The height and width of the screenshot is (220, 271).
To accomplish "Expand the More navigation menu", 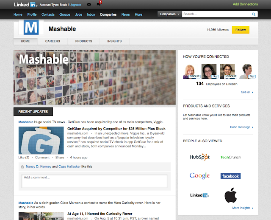I will coord(138,14).
